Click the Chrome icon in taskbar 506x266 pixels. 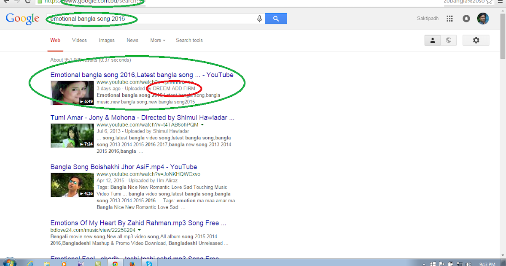(115, 263)
